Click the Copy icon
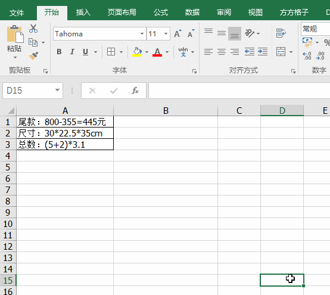The height and width of the screenshot is (295, 330). pyautogui.click(x=33, y=42)
